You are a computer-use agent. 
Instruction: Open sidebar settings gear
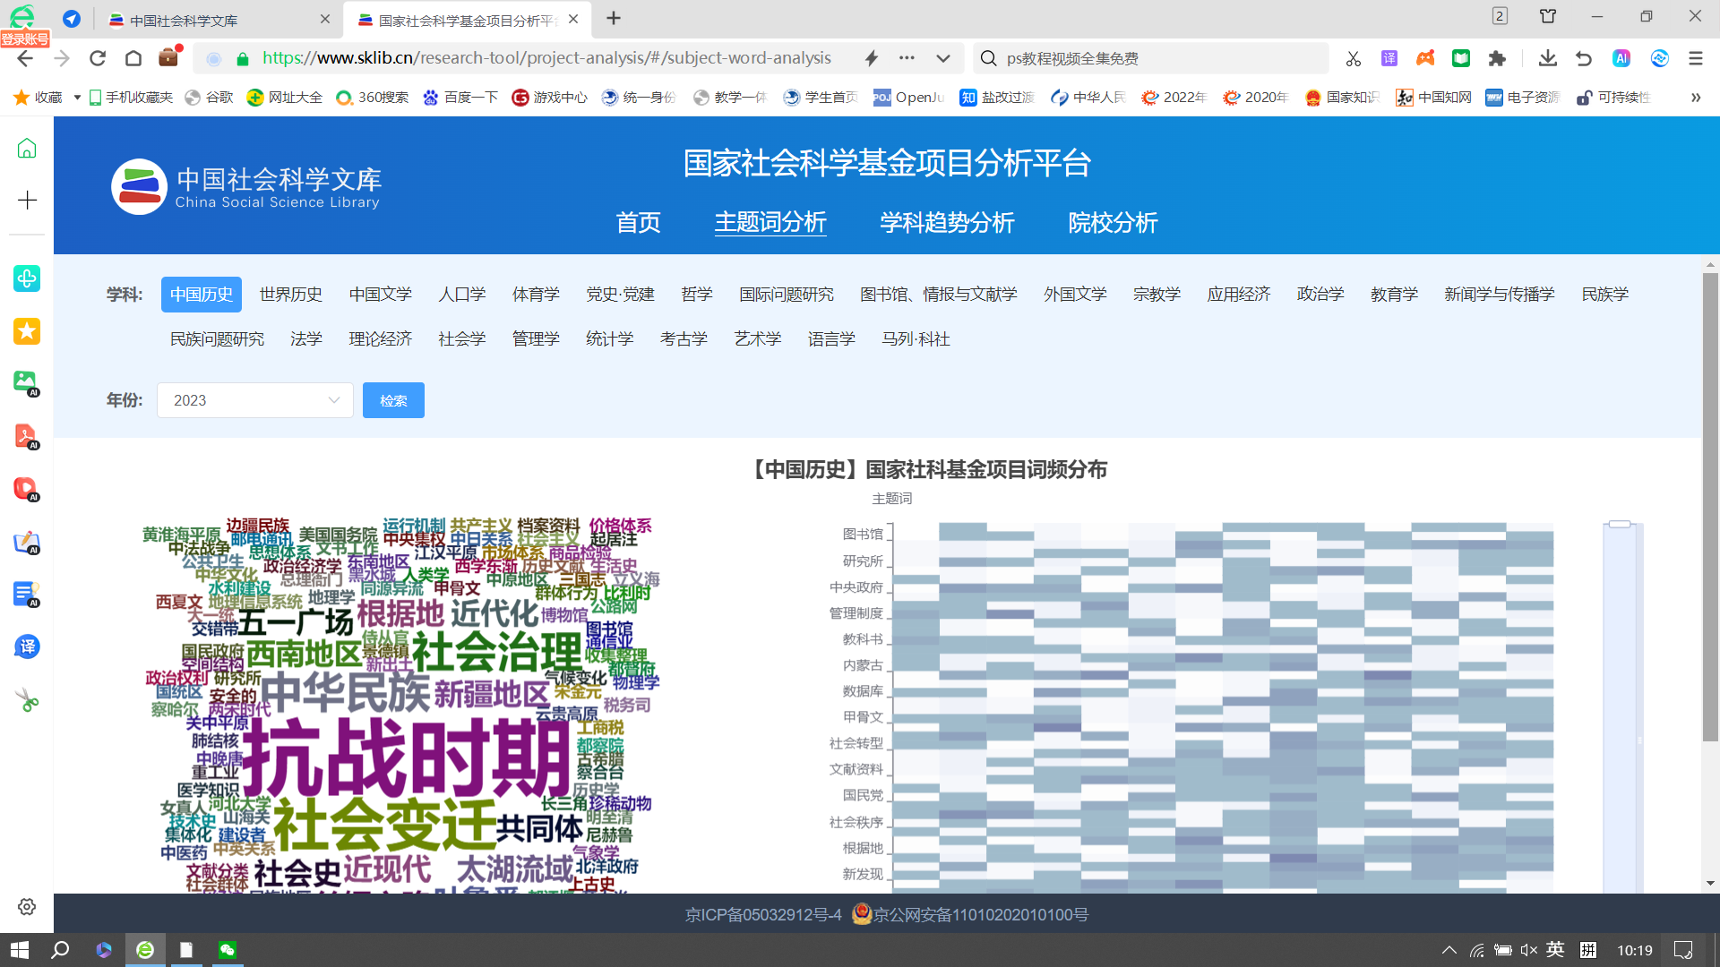(x=27, y=907)
